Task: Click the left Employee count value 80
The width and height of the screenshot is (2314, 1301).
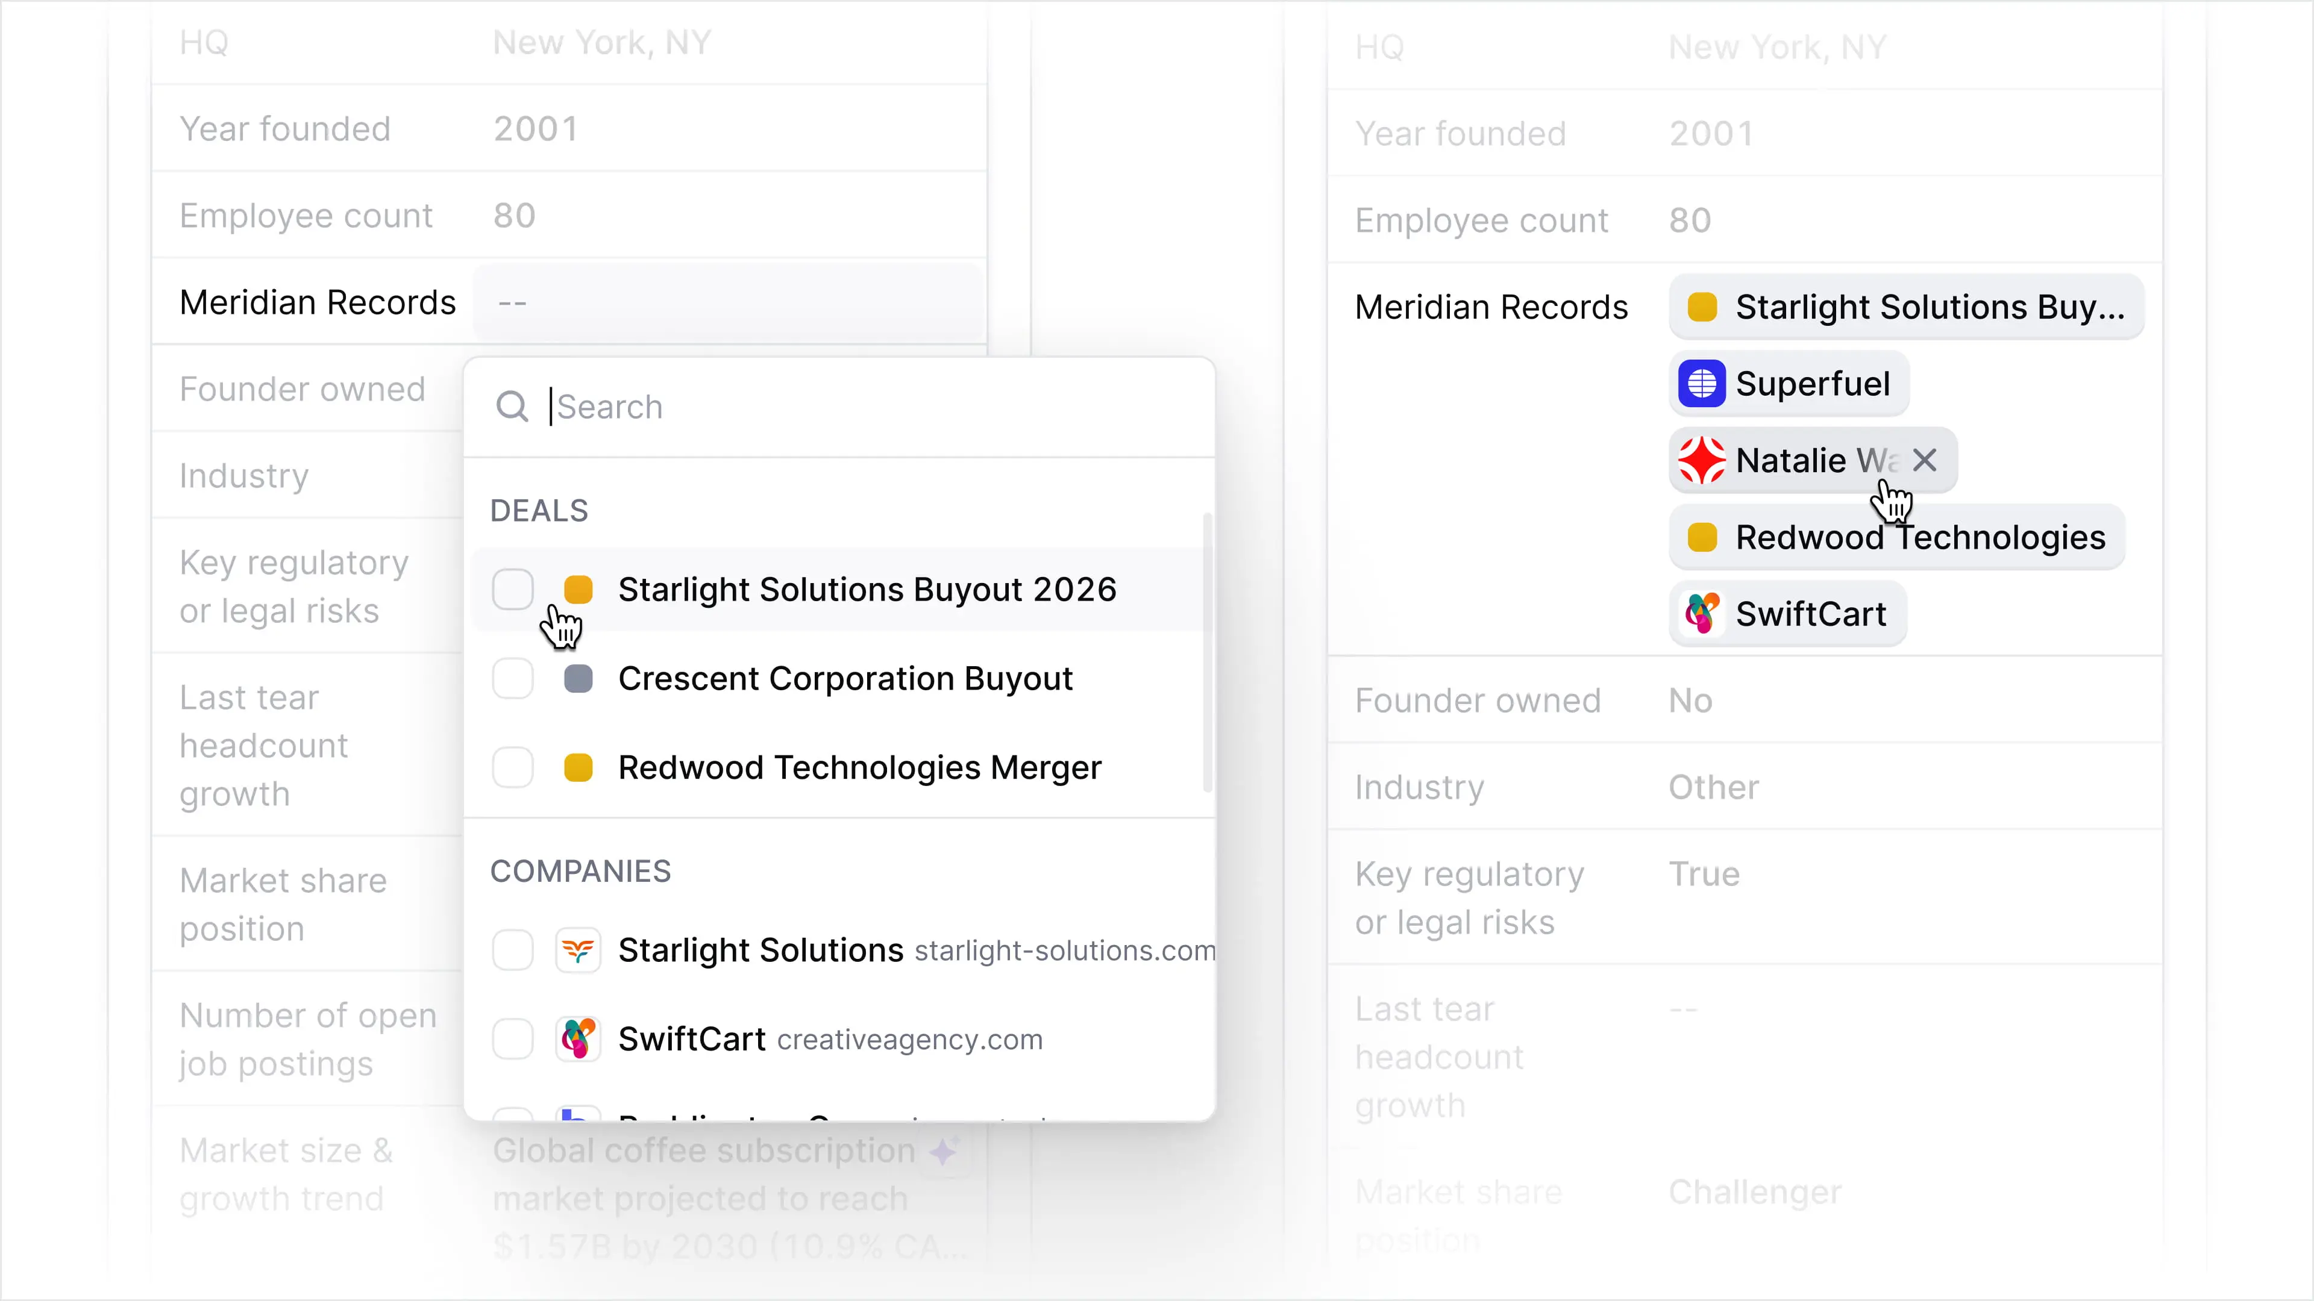Action: click(514, 216)
